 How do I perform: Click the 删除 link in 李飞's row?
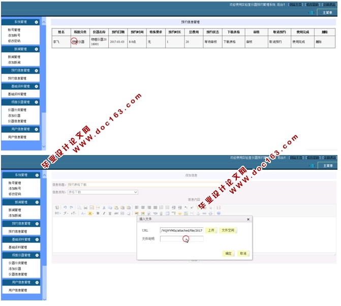(x=319, y=42)
